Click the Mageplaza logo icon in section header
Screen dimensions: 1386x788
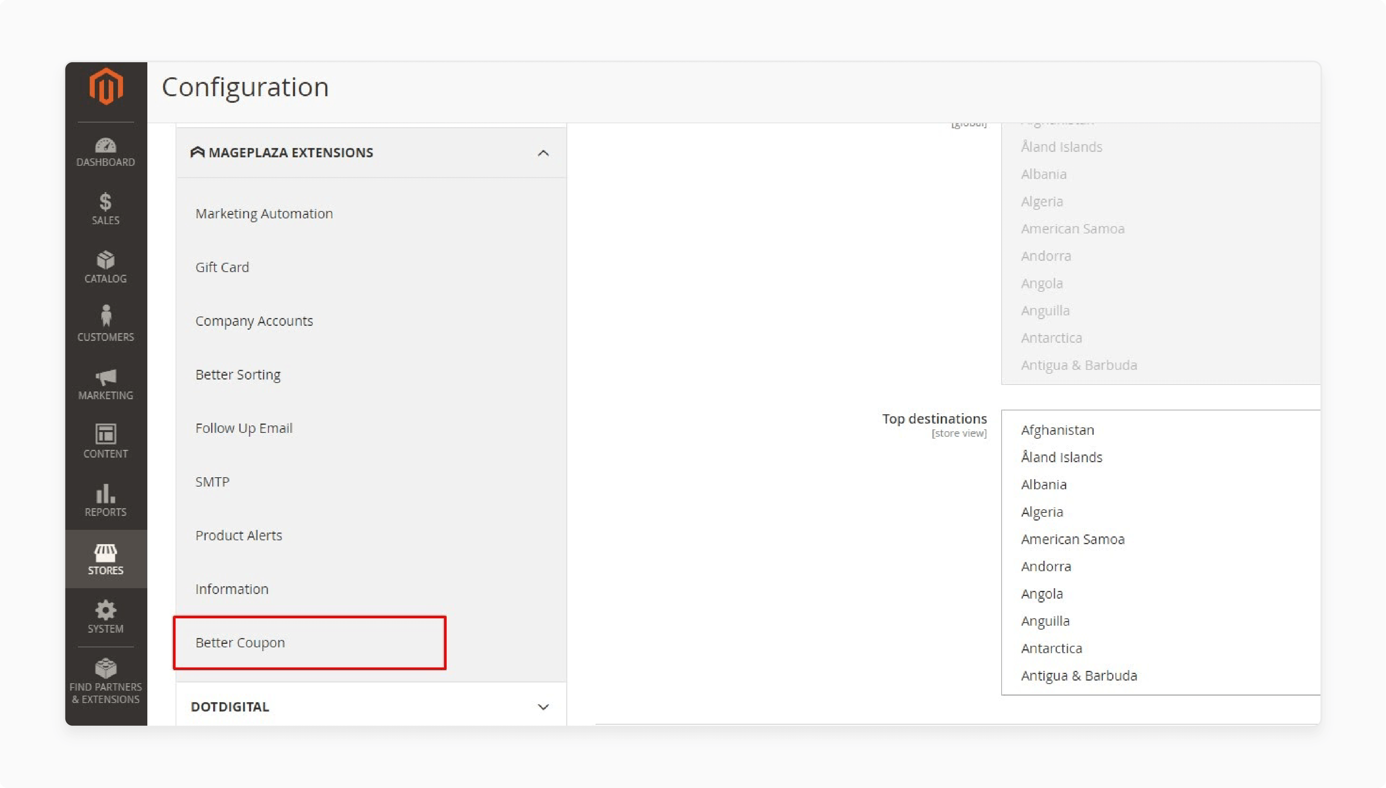tap(198, 152)
